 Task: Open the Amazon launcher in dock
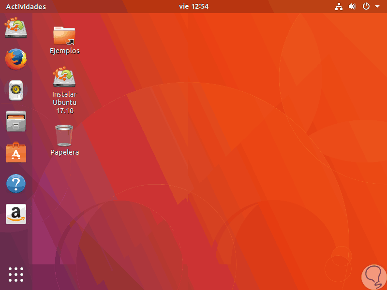(x=16, y=214)
